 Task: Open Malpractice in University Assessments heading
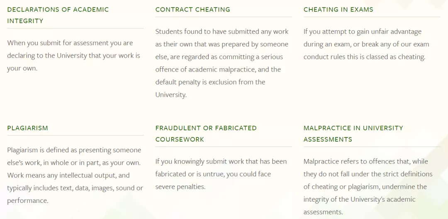point(353,133)
